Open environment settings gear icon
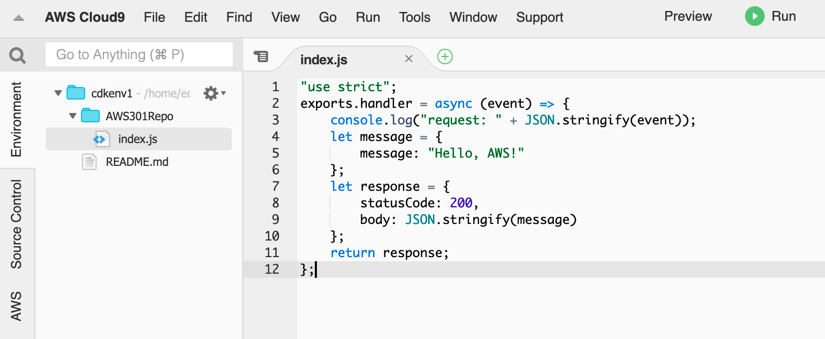The image size is (825, 339). [x=210, y=93]
